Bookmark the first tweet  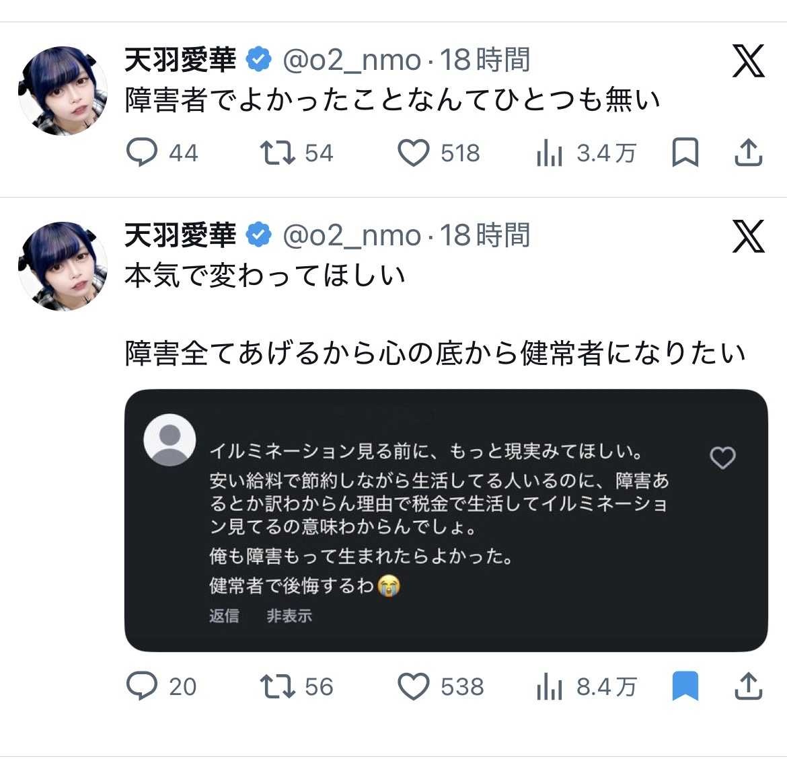685,153
